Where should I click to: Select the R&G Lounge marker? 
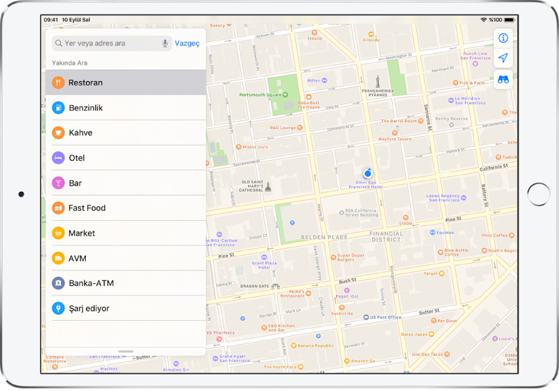[x=300, y=128]
